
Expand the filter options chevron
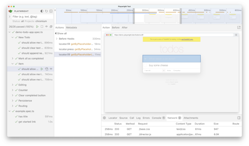click(x=10, y=17)
